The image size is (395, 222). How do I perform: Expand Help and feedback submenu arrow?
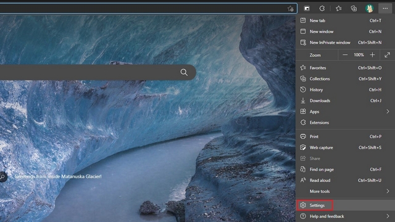pos(388,216)
